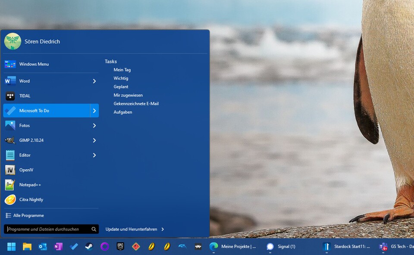Start Citra Nightly emulator
Screen dimensions: 414x255
30,199
